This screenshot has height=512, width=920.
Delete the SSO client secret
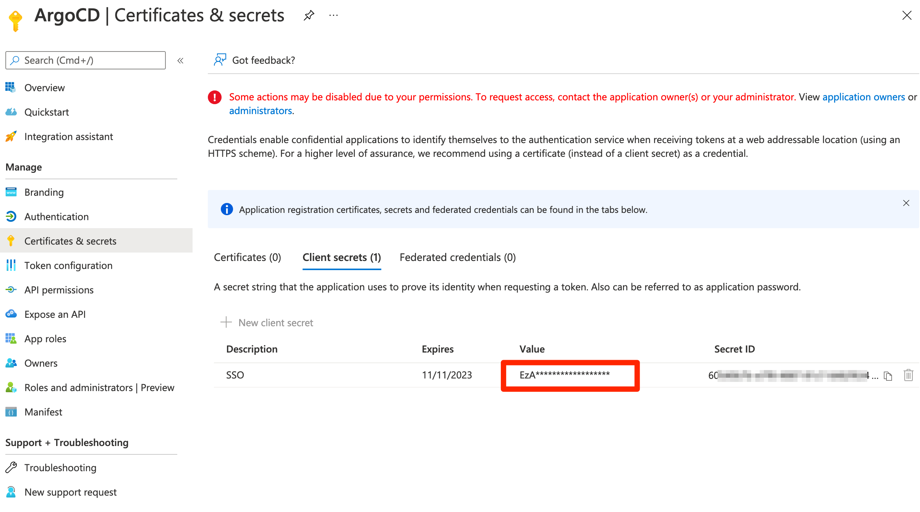point(908,375)
